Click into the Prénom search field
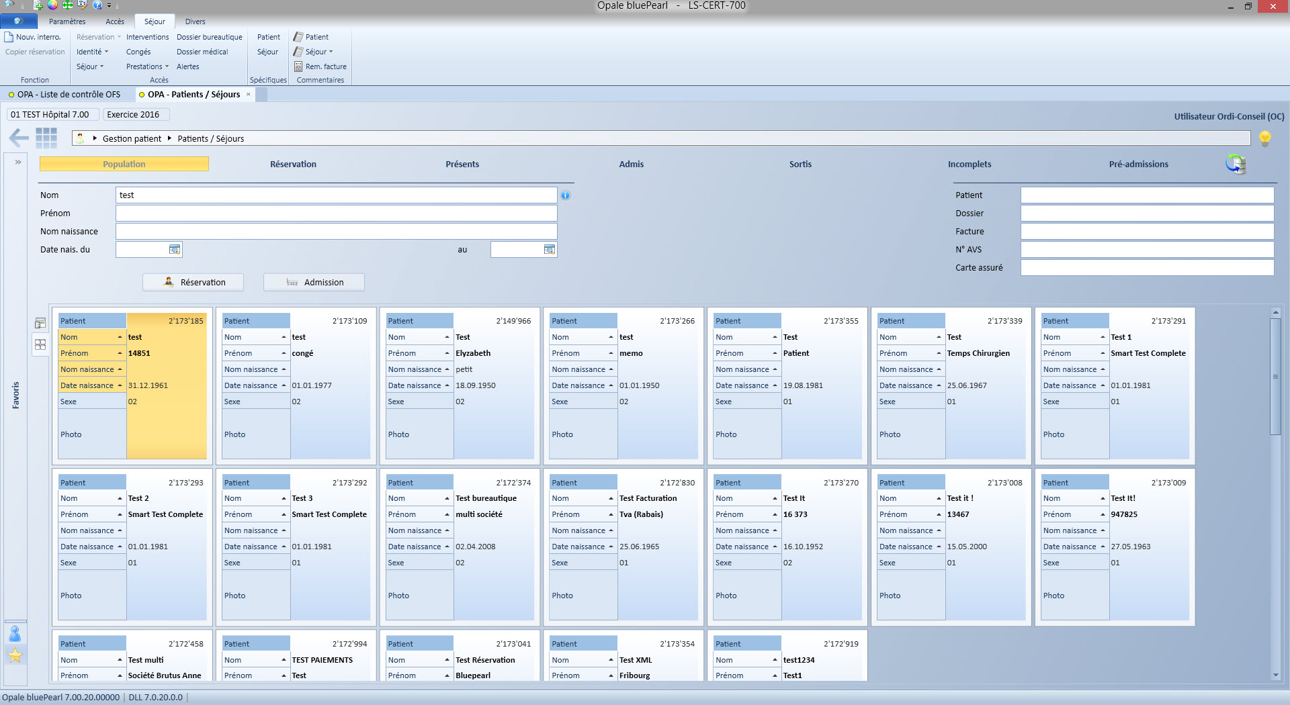Viewport: 1290px width, 705px height. 336,214
